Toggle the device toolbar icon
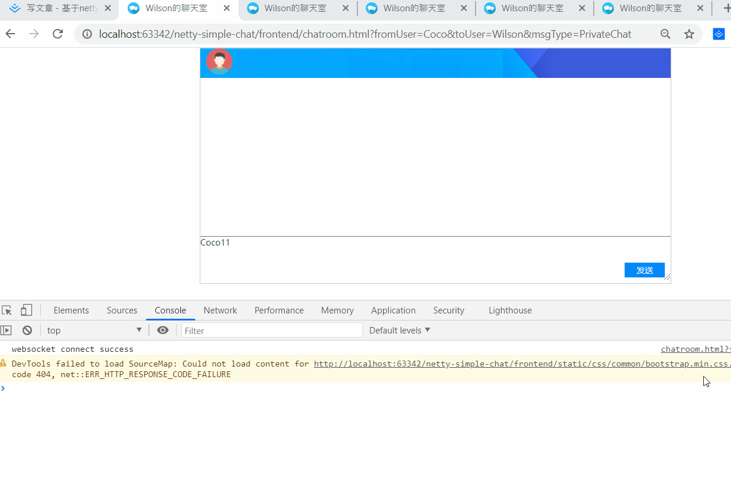The image size is (731, 484). coord(26,310)
